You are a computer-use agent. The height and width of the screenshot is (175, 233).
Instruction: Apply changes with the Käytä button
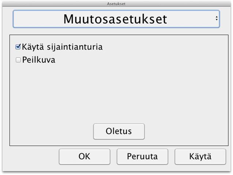point(200,157)
